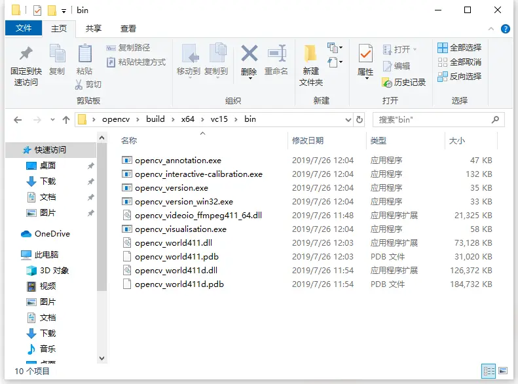Click the Copy icon in the ribbon
The image size is (518, 384).
pos(57,53)
